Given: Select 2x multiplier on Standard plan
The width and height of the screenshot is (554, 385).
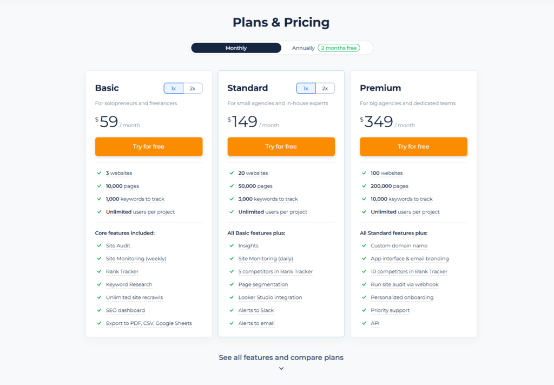Looking at the screenshot, I should point(325,88).
